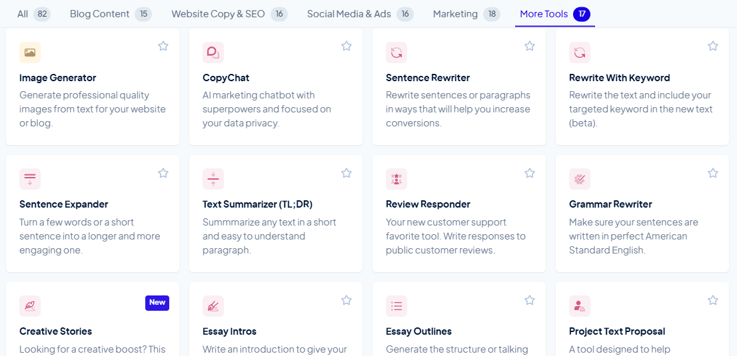Click the Review Responder title link
Image resolution: width=737 pixels, height=356 pixels.
tap(428, 204)
